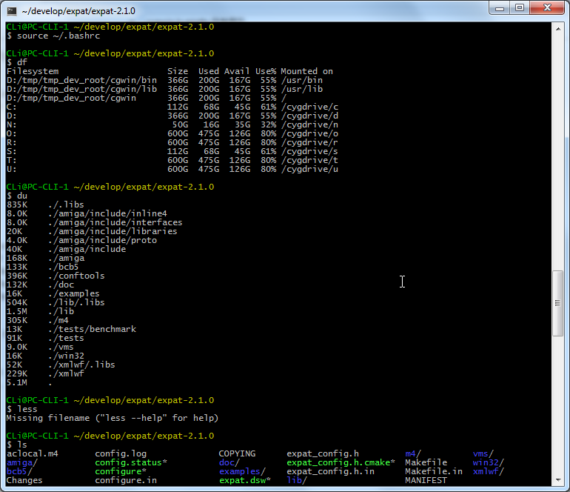Image resolution: width=570 pixels, height=492 pixels.
Task: Click 'D:/tmp/tmp_dev_root/cgwin/bin' filesystem entry
Action: pyautogui.click(x=81, y=80)
